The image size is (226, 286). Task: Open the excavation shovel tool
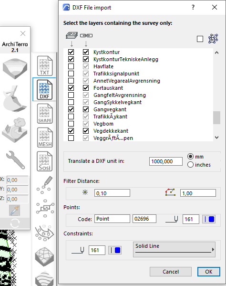[15, 99]
